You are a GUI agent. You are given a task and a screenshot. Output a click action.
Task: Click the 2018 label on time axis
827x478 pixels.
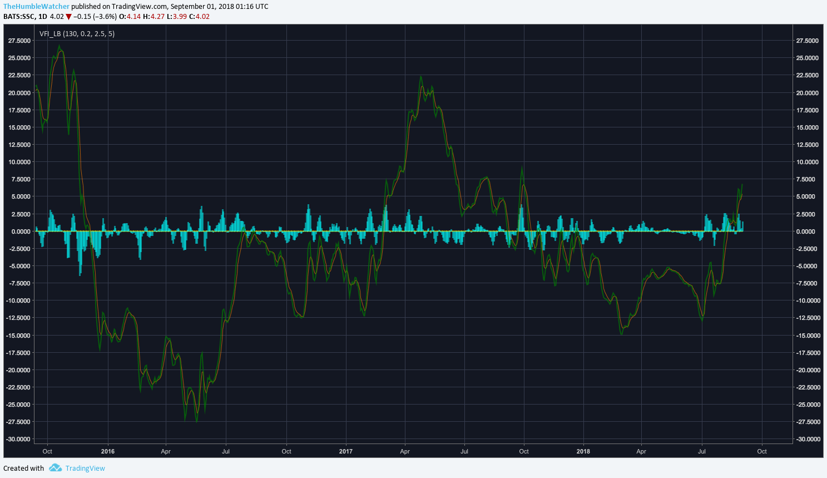point(583,451)
